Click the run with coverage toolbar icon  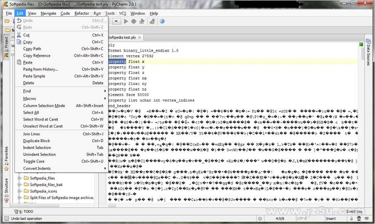click(x=142, y=21)
